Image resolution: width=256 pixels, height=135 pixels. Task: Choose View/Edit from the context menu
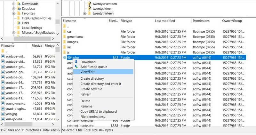pyautogui.click(x=88, y=72)
